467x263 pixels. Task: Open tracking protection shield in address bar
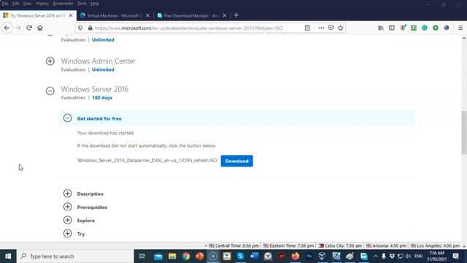[80, 28]
